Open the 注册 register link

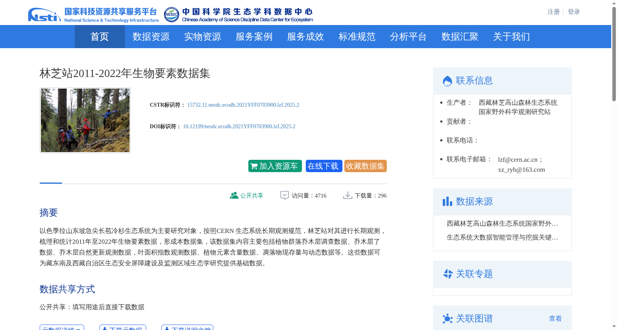[x=553, y=12]
